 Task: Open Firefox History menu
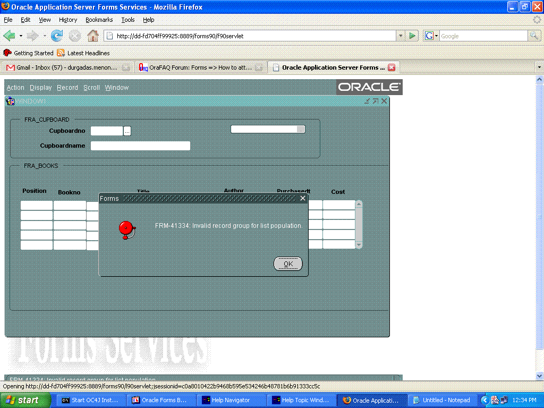[x=68, y=20]
